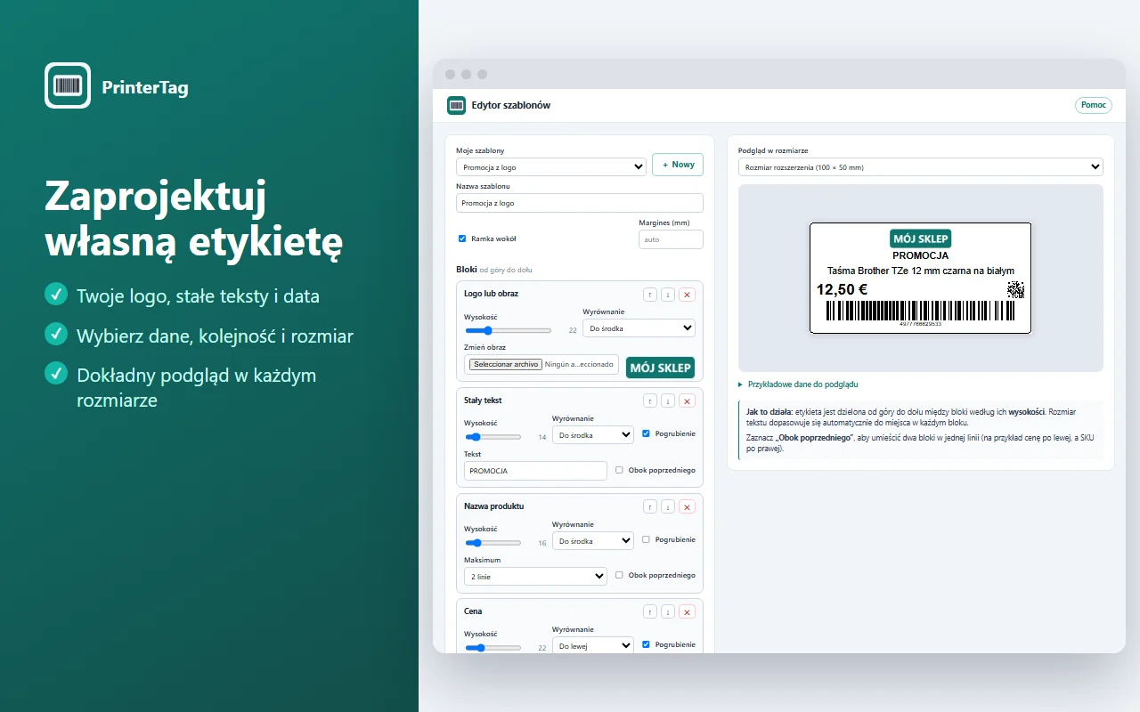The image size is (1140, 712).
Task: Click the MÓJ SKLEP logo thumbnail in the editor
Action: 660,368
